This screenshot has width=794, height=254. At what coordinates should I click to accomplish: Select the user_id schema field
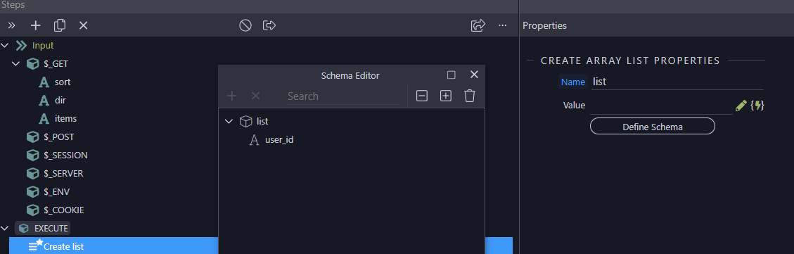coord(279,139)
